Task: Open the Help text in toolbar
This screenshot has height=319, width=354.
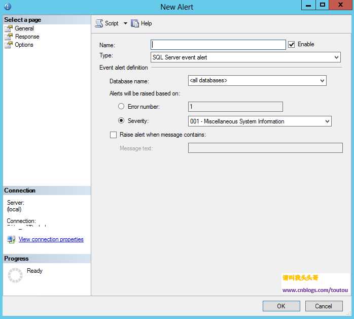Action: coord(146,23)
